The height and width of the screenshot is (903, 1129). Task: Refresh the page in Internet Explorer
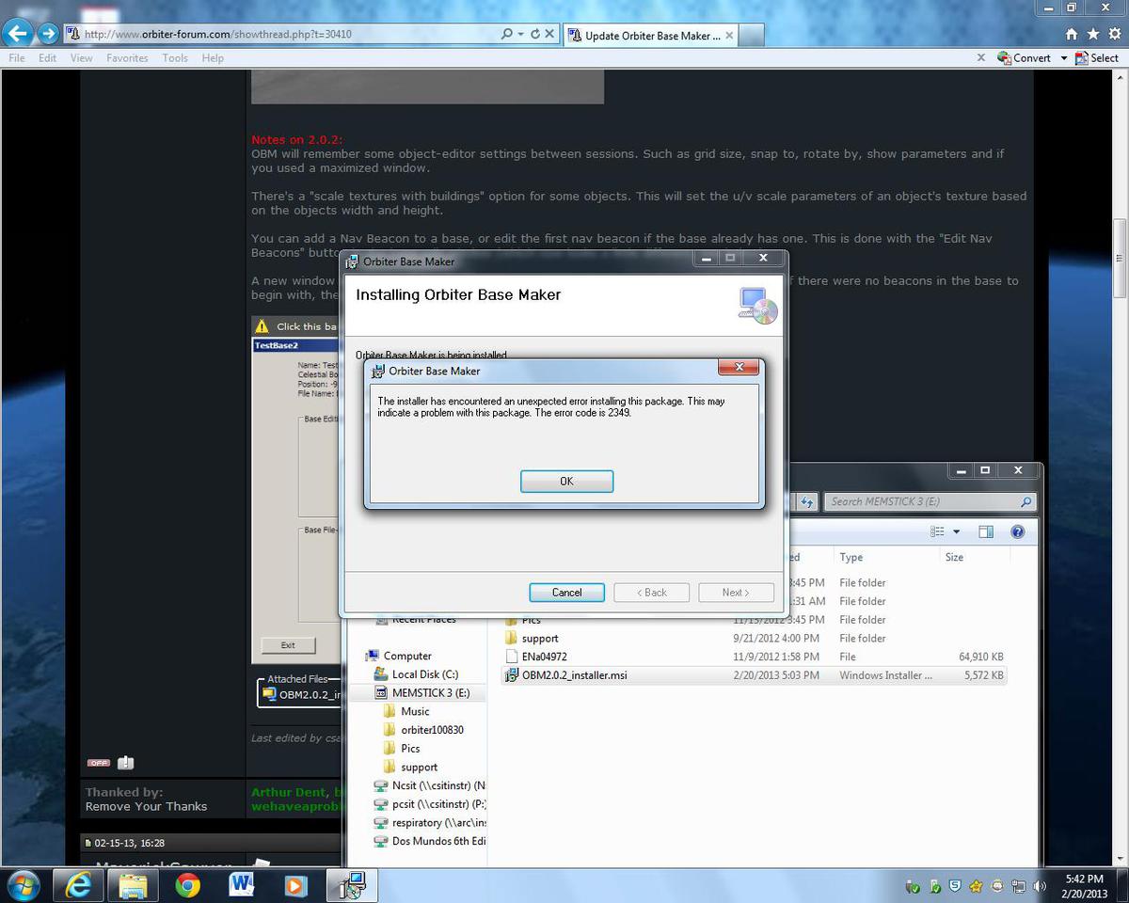[x=534, y=34]
